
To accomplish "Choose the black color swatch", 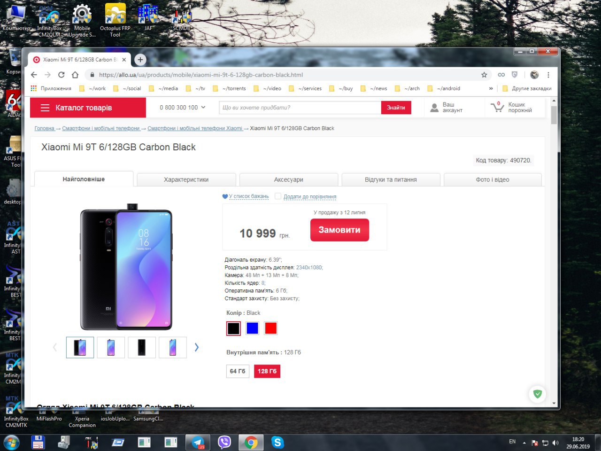I will point(233,328).
